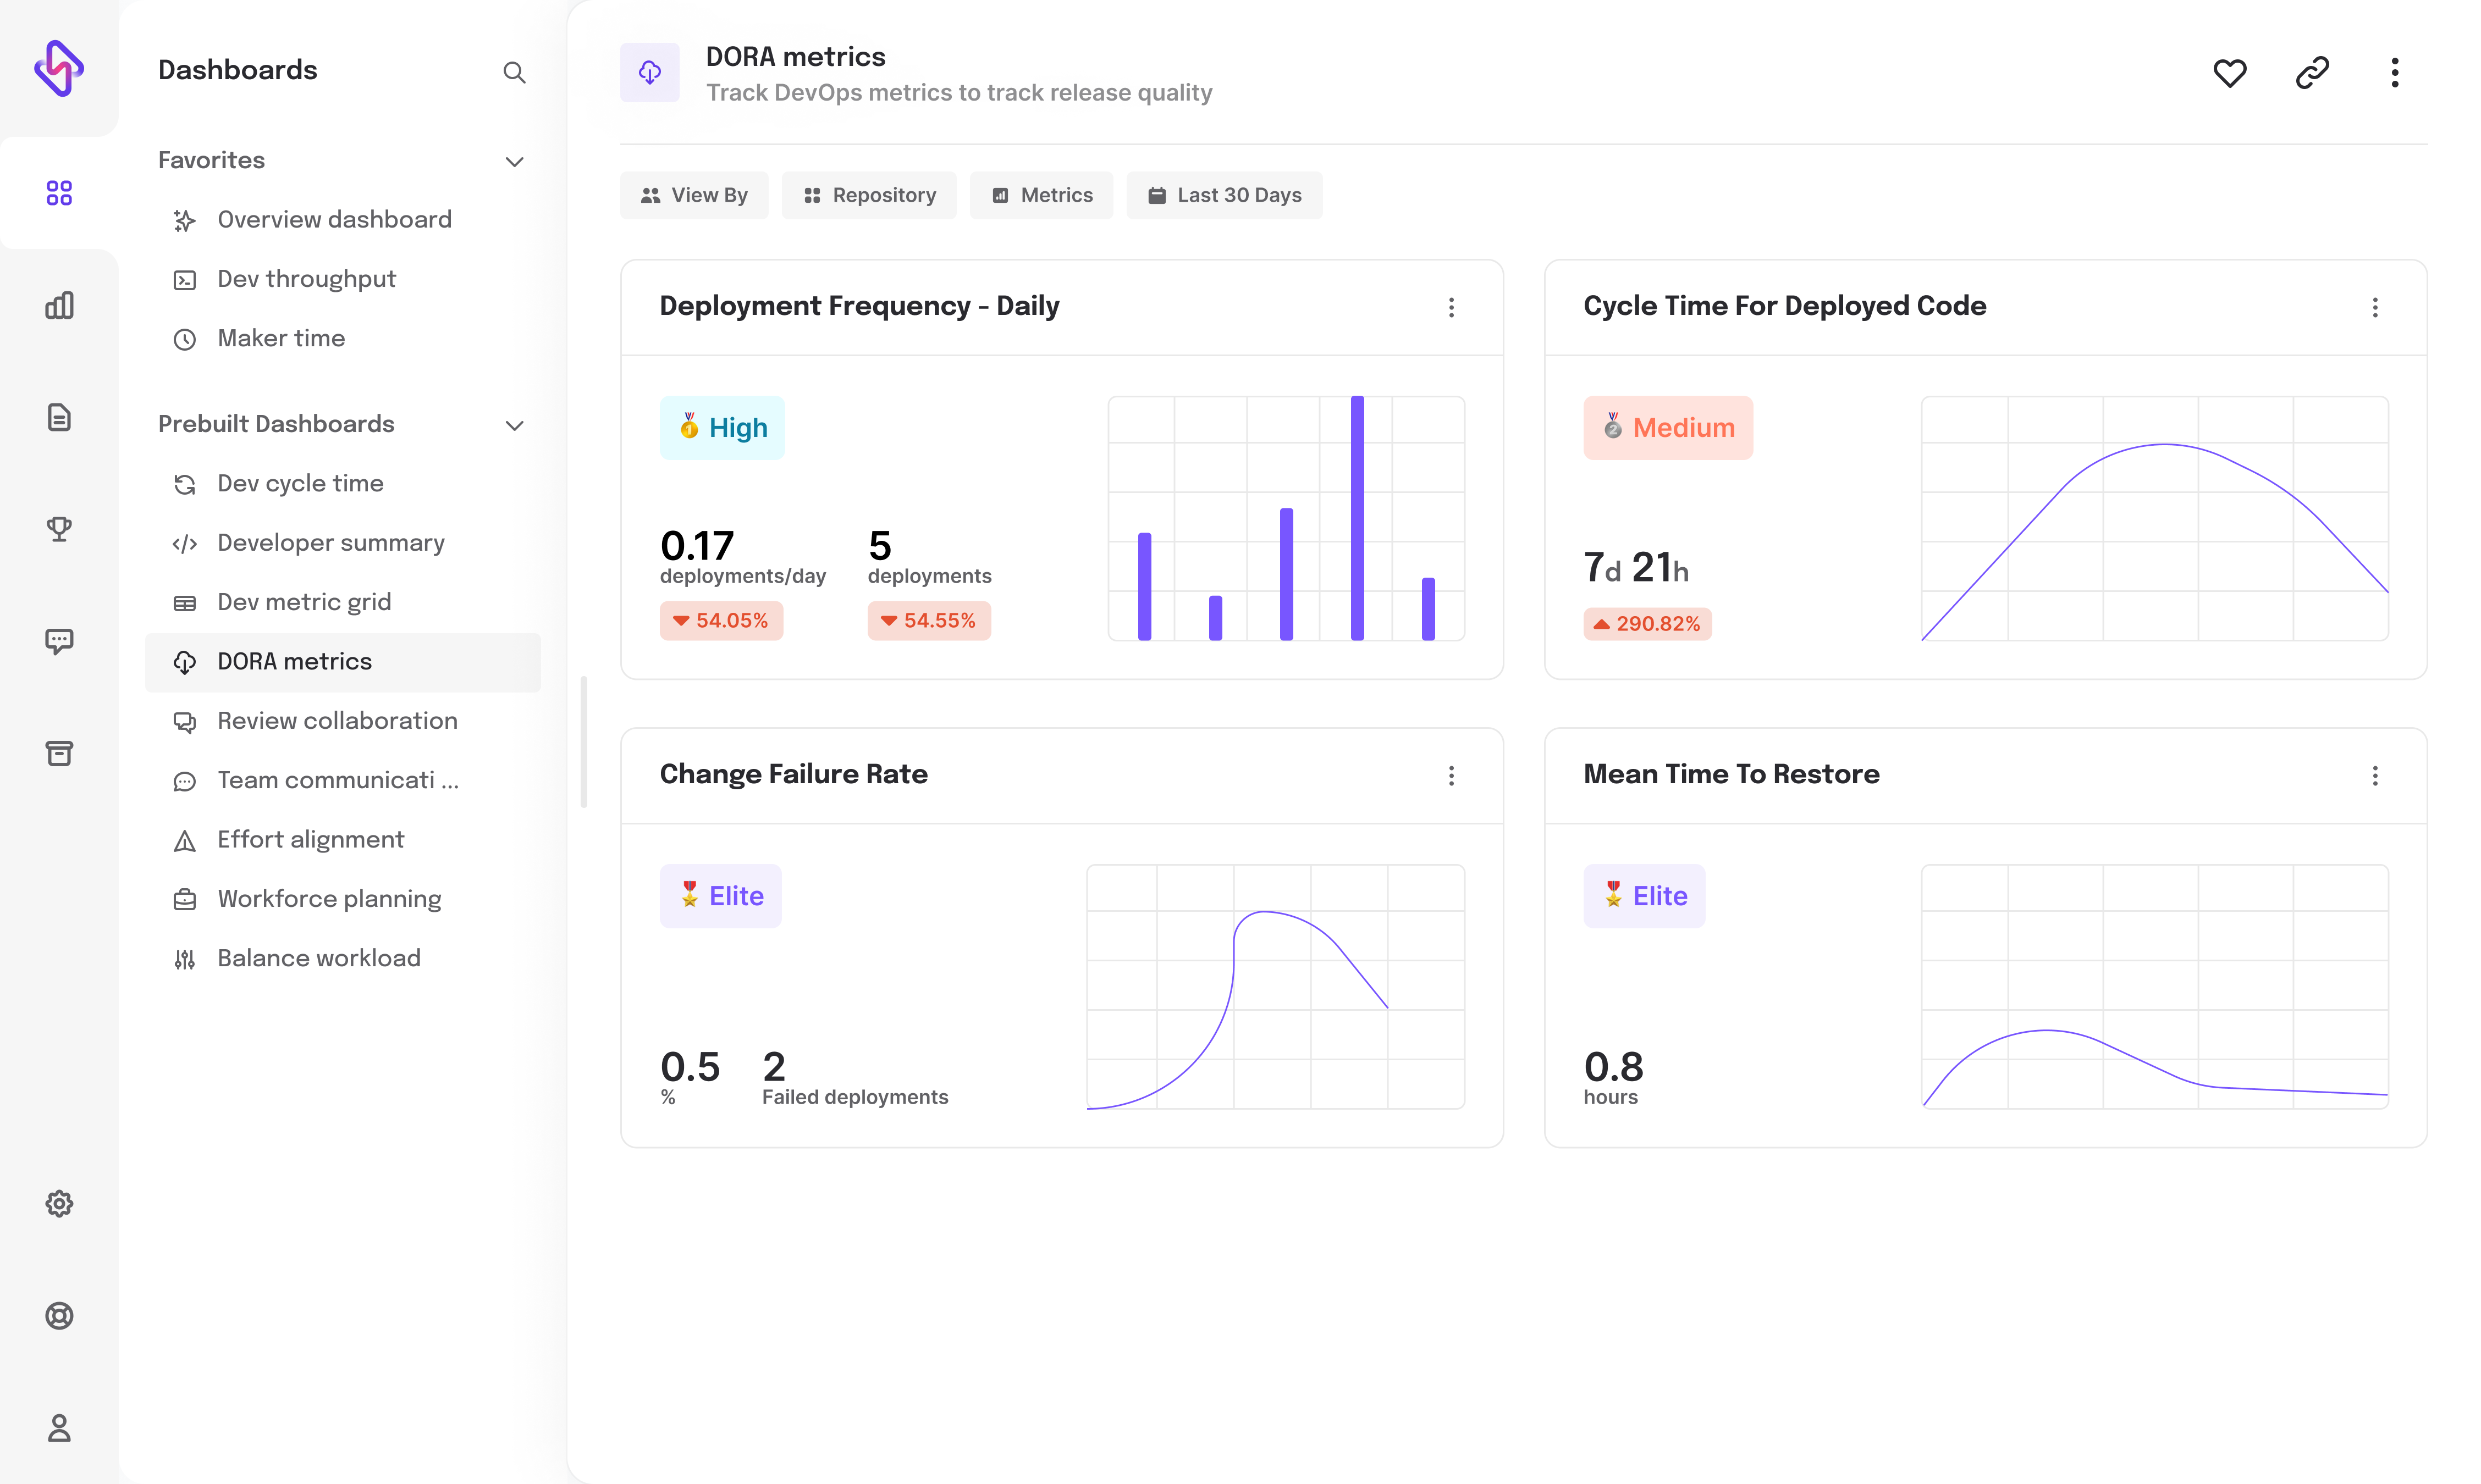This screenshot has height=1484, width=2481.
Task: Click the Balance workload sliders icon
Action: point(184,959)
